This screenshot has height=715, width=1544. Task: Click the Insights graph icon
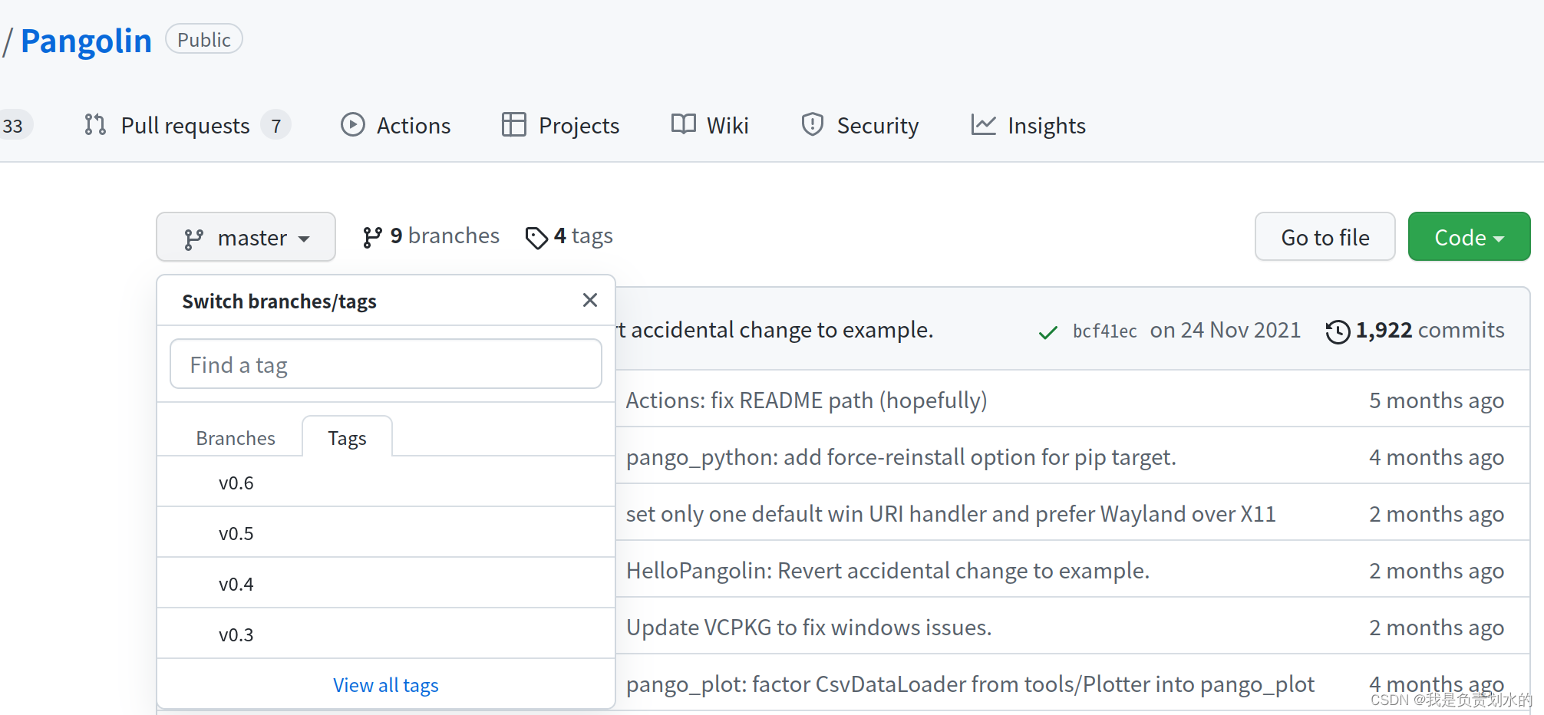click(x=983, y=124)
